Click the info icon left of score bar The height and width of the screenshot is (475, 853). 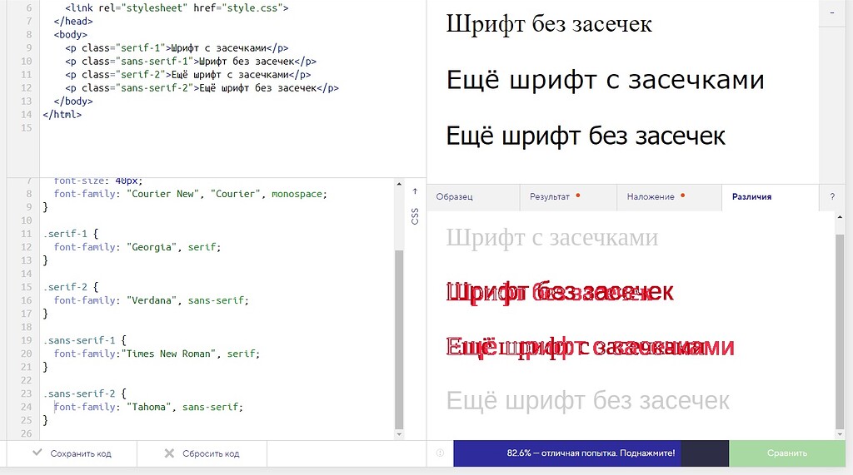click(x=440, y=453)
